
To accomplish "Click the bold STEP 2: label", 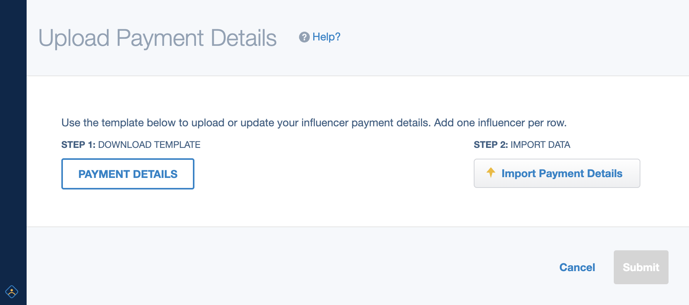I will tap(491, 145).
